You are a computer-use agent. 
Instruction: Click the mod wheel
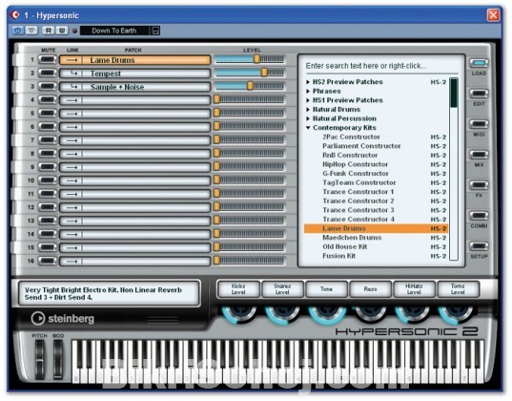[58, 360]
